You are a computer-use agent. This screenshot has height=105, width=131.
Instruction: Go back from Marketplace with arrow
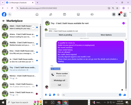coord(4,21)
